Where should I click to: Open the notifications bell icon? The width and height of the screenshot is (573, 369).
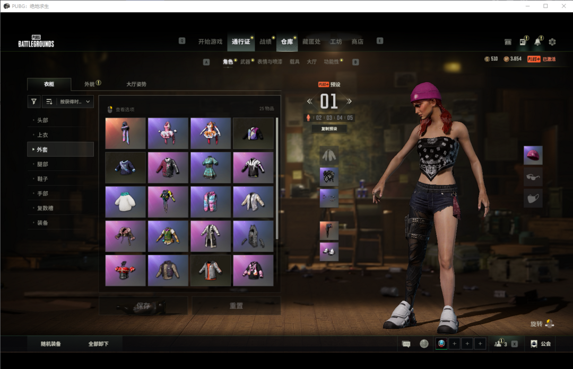[538, 42]
